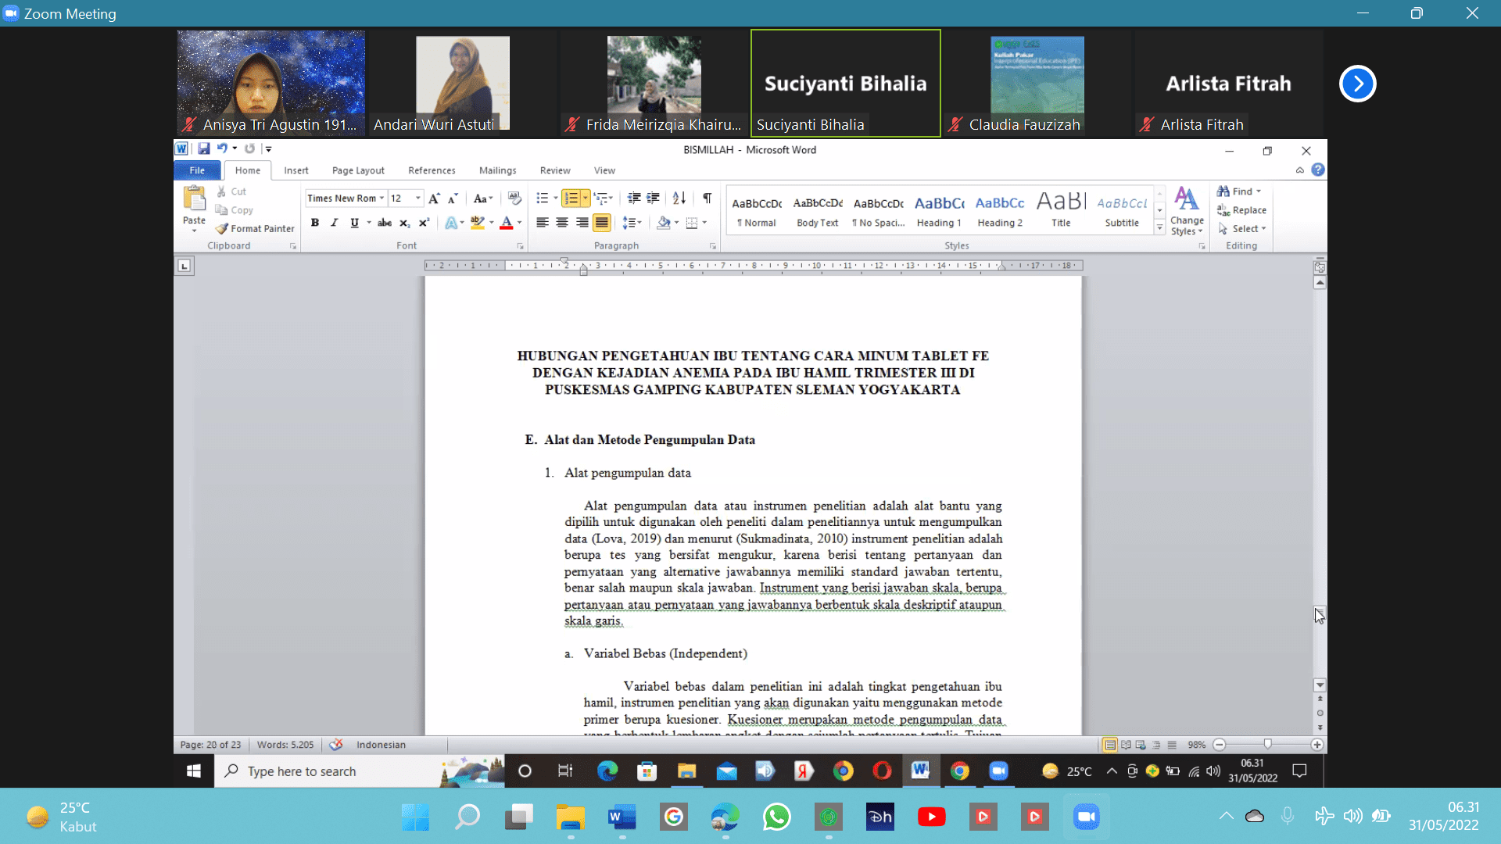1501x844 pixels.
Task: Toggle Align Text Right
Action: tap(582, 223)
